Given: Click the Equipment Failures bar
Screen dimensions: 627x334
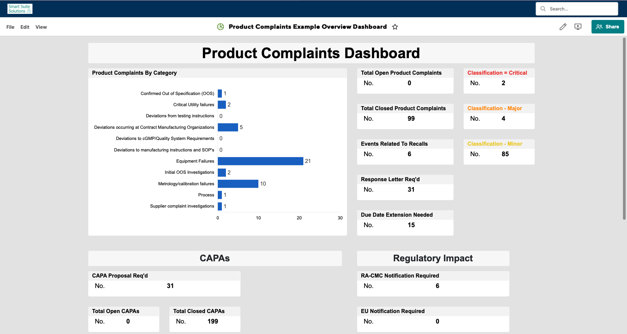Looking at the screenshot, I should (260, 161).
